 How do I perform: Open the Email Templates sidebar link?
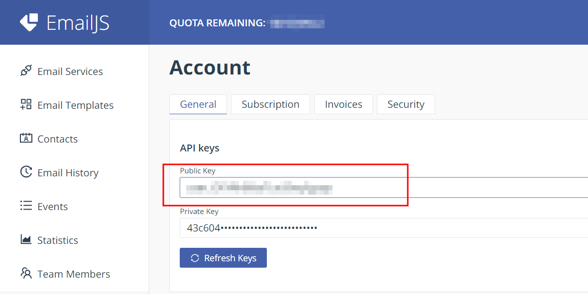[75, 105]
